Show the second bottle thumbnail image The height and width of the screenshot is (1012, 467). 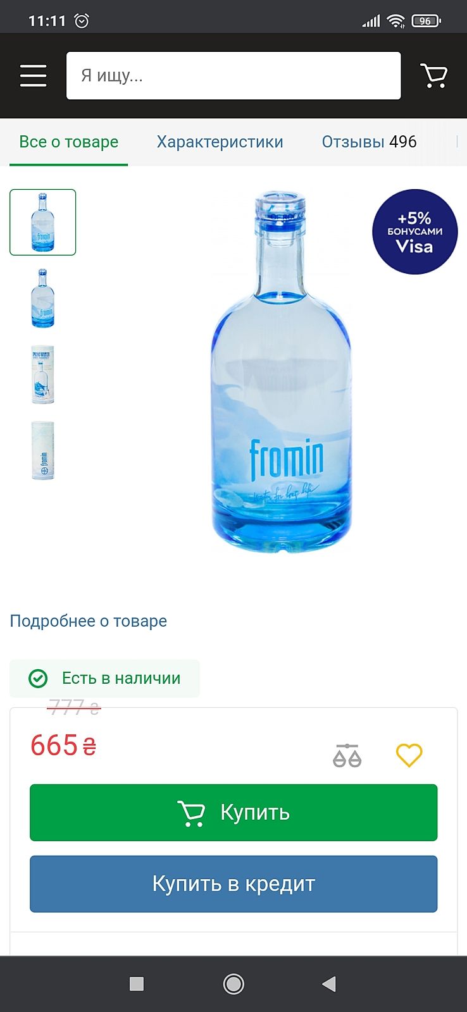[x=42, y=298]
